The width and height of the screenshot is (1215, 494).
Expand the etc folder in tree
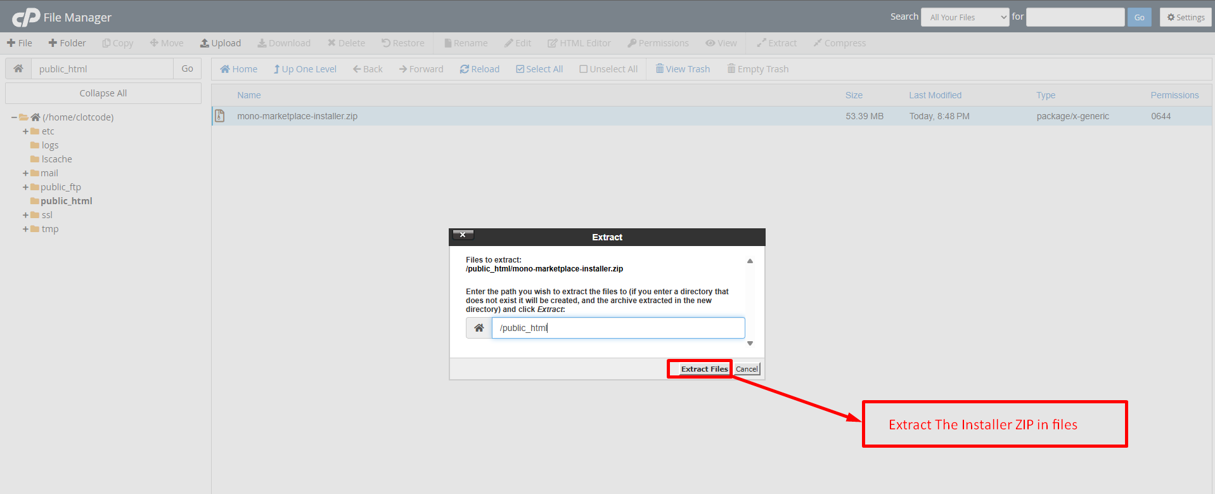point(25,131)
